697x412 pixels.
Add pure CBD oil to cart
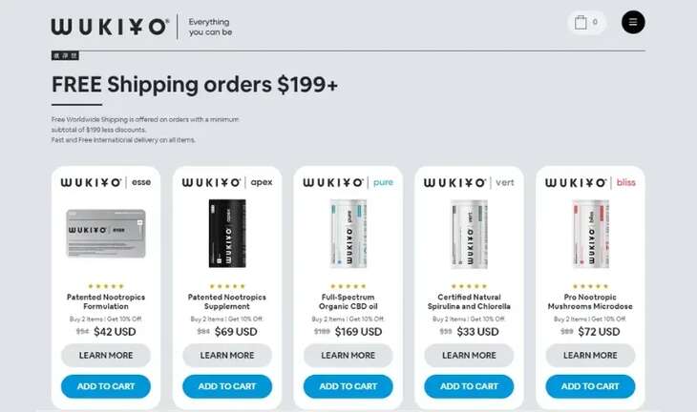pyautogui.click(x=348, y=386)
